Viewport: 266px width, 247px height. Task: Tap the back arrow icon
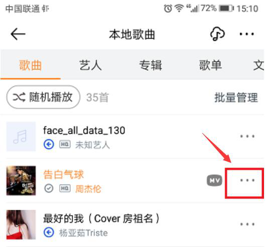point(18,34)
